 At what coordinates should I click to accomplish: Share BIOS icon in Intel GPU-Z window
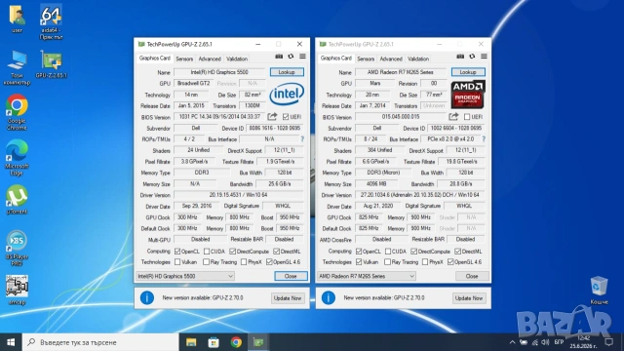272,117
